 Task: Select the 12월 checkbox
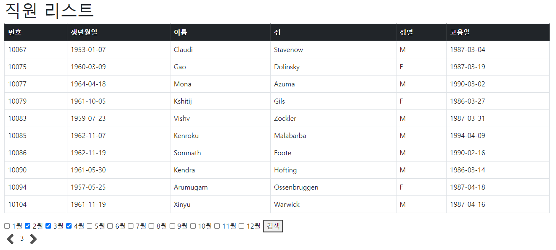241,226
